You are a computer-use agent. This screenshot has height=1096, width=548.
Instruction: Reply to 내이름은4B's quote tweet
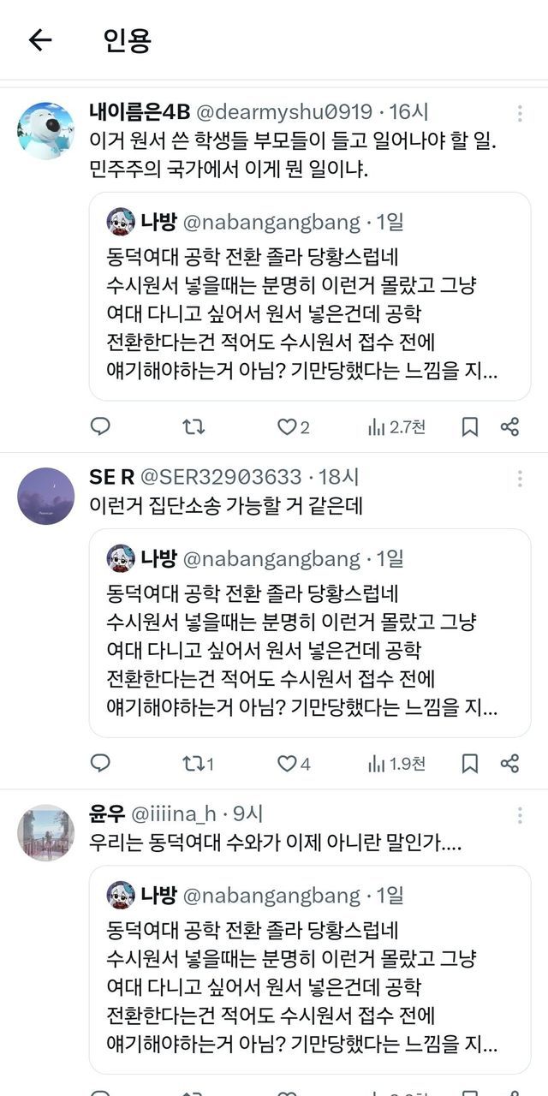[x=100, y=426]
